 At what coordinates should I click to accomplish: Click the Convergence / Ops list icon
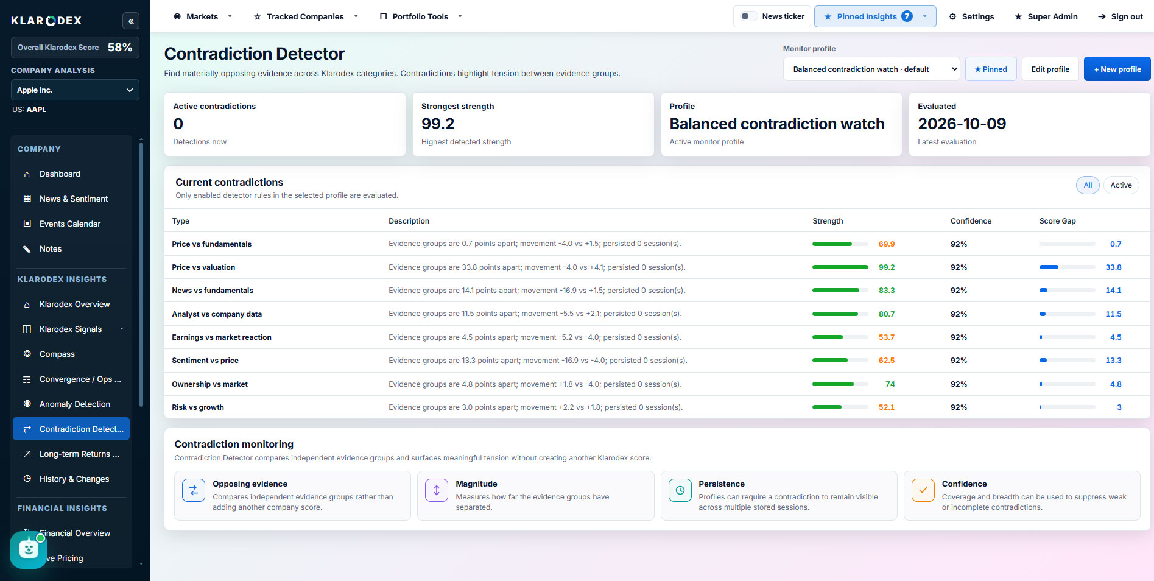click(x=27, y=379)
